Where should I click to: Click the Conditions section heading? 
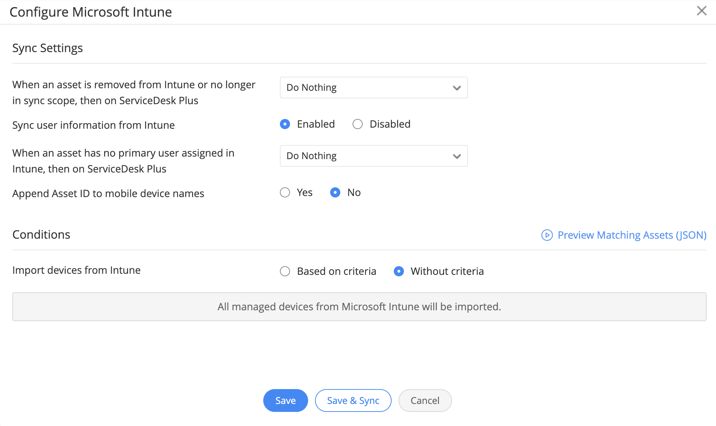(x=41, y=235)
